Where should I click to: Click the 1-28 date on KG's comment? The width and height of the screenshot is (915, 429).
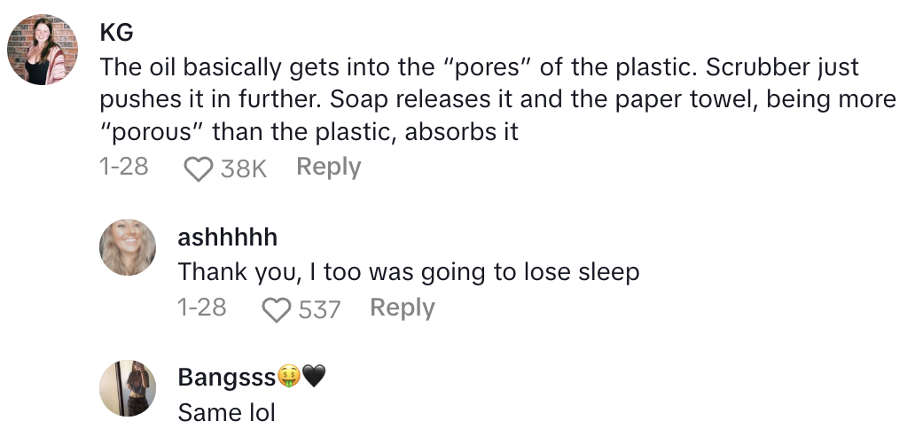click(124, 168)
